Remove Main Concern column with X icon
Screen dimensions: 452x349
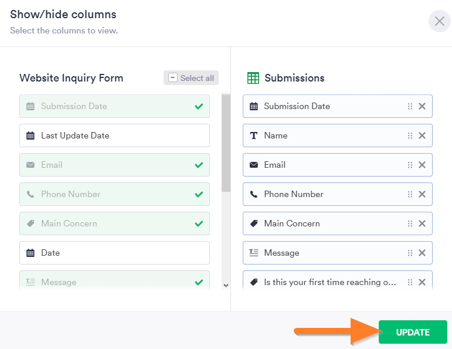(x=422, y=223)
